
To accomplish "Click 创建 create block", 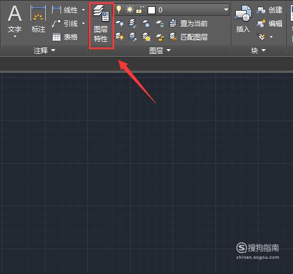I will 270,10.
